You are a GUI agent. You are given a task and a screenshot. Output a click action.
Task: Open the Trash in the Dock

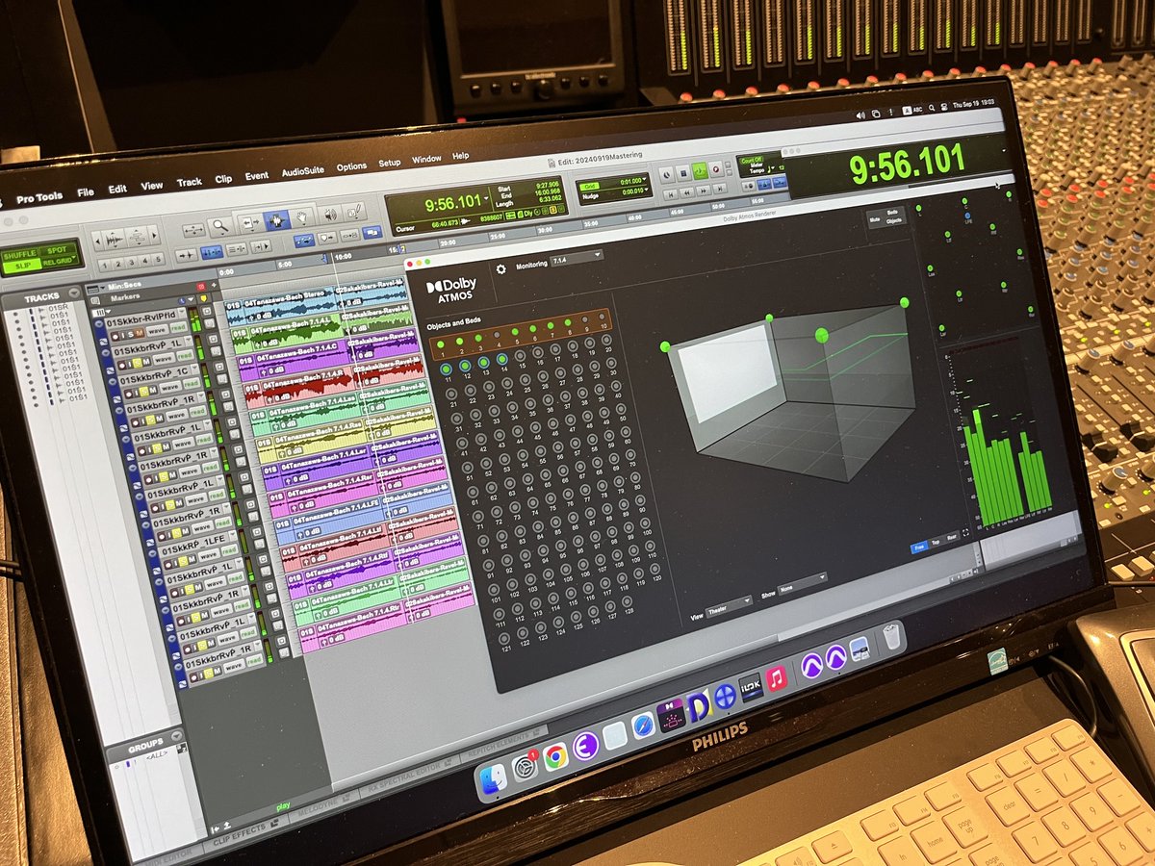(892, 636)
